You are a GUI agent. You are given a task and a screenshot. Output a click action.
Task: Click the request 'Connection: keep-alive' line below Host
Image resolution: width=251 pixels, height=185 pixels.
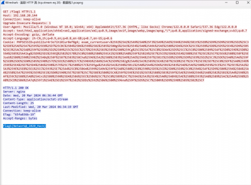(22, 19)
